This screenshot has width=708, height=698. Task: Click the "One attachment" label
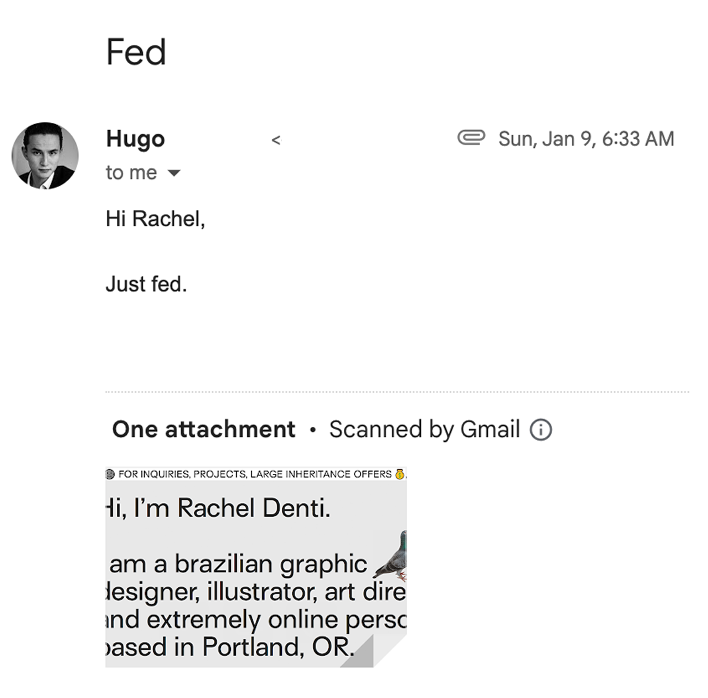pyautogui.click(x=204, y=429)
